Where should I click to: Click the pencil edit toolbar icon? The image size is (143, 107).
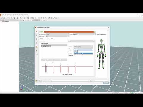(54, 18)
